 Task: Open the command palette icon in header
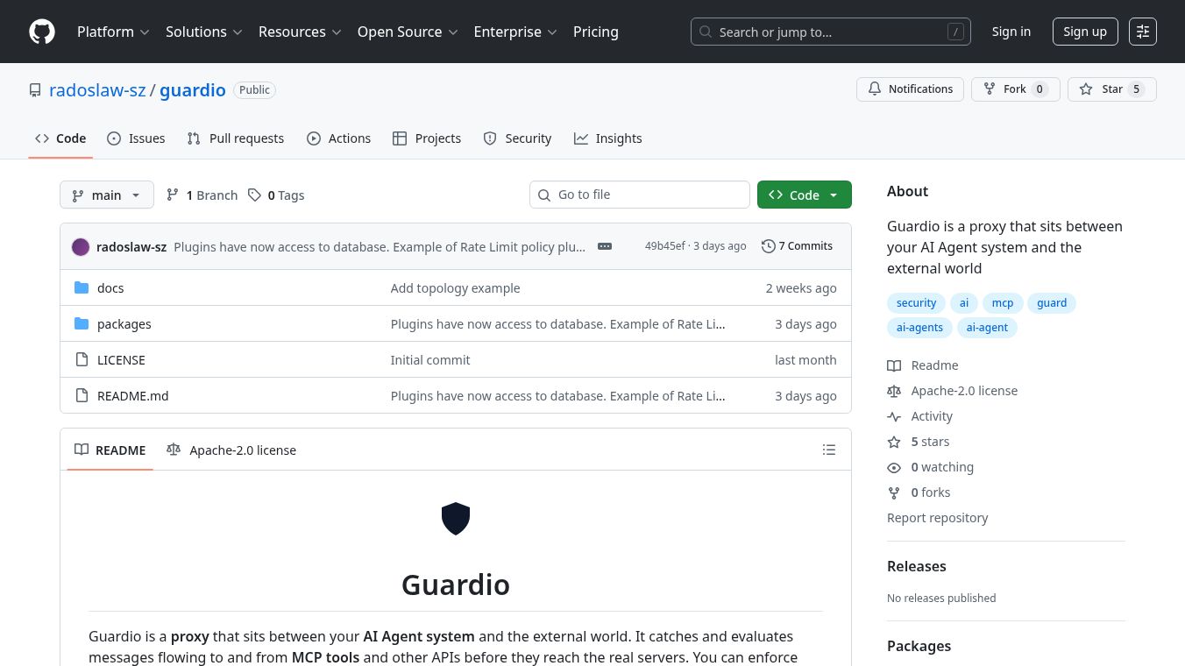[1143, 32]
